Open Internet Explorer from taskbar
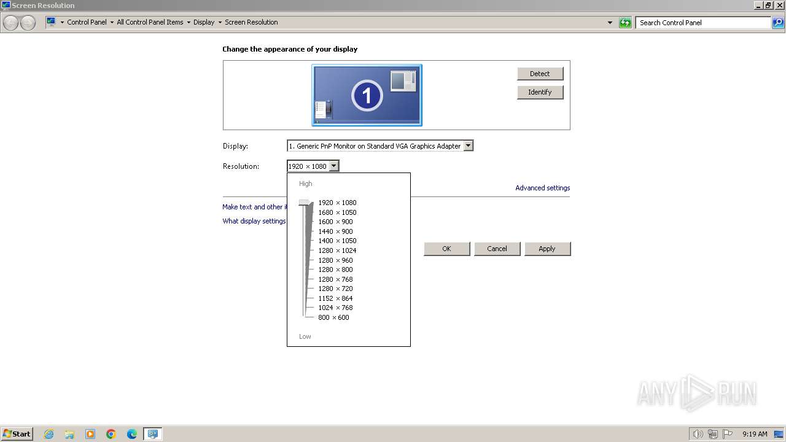 pyautogui.click(x=49, y=434)
